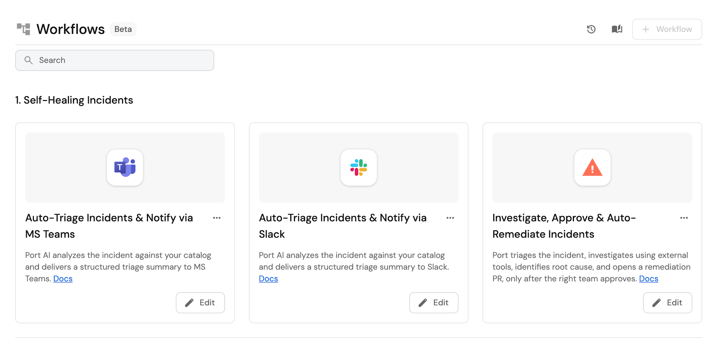Viewport: 718px width, 349px height.
Task: Edit the Slack triage workflow
Action: pyautogui.click(x=434, y=303)
